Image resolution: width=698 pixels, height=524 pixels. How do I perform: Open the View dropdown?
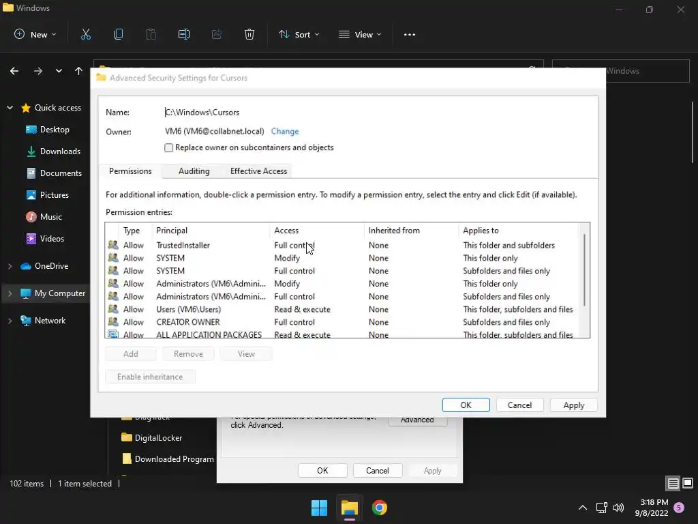point(360,34)
